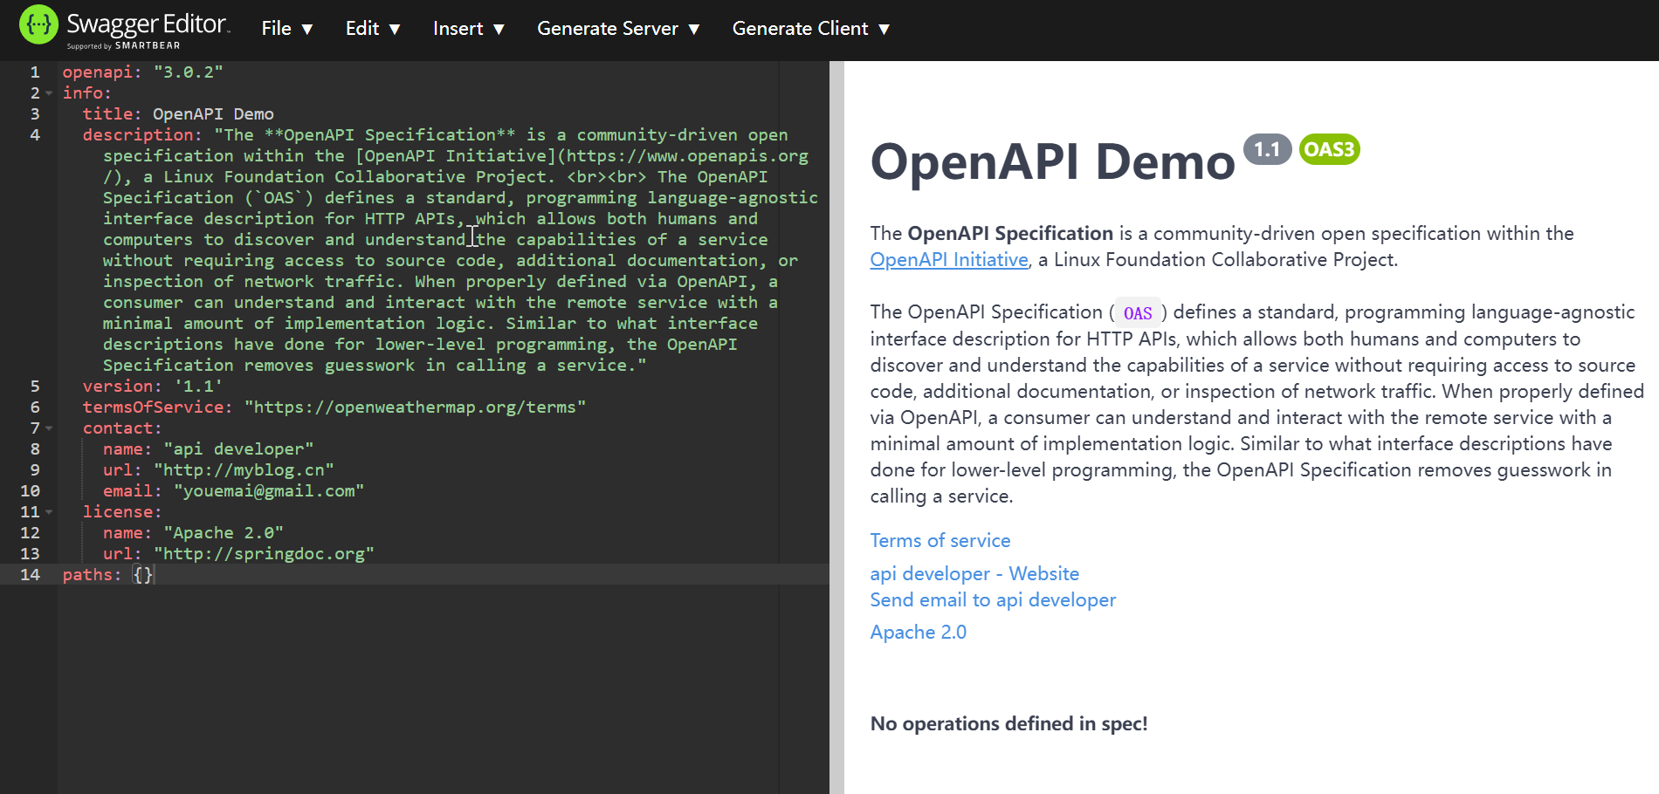
Task: Click Send email to api developer
Action: (993, 600)
